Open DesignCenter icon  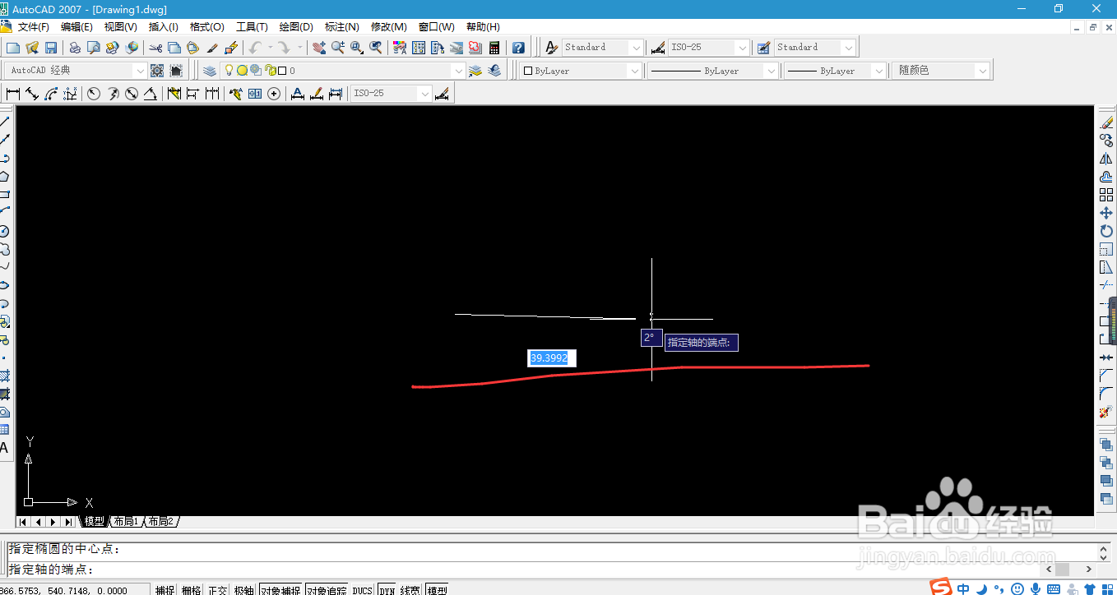pos(419,48)
